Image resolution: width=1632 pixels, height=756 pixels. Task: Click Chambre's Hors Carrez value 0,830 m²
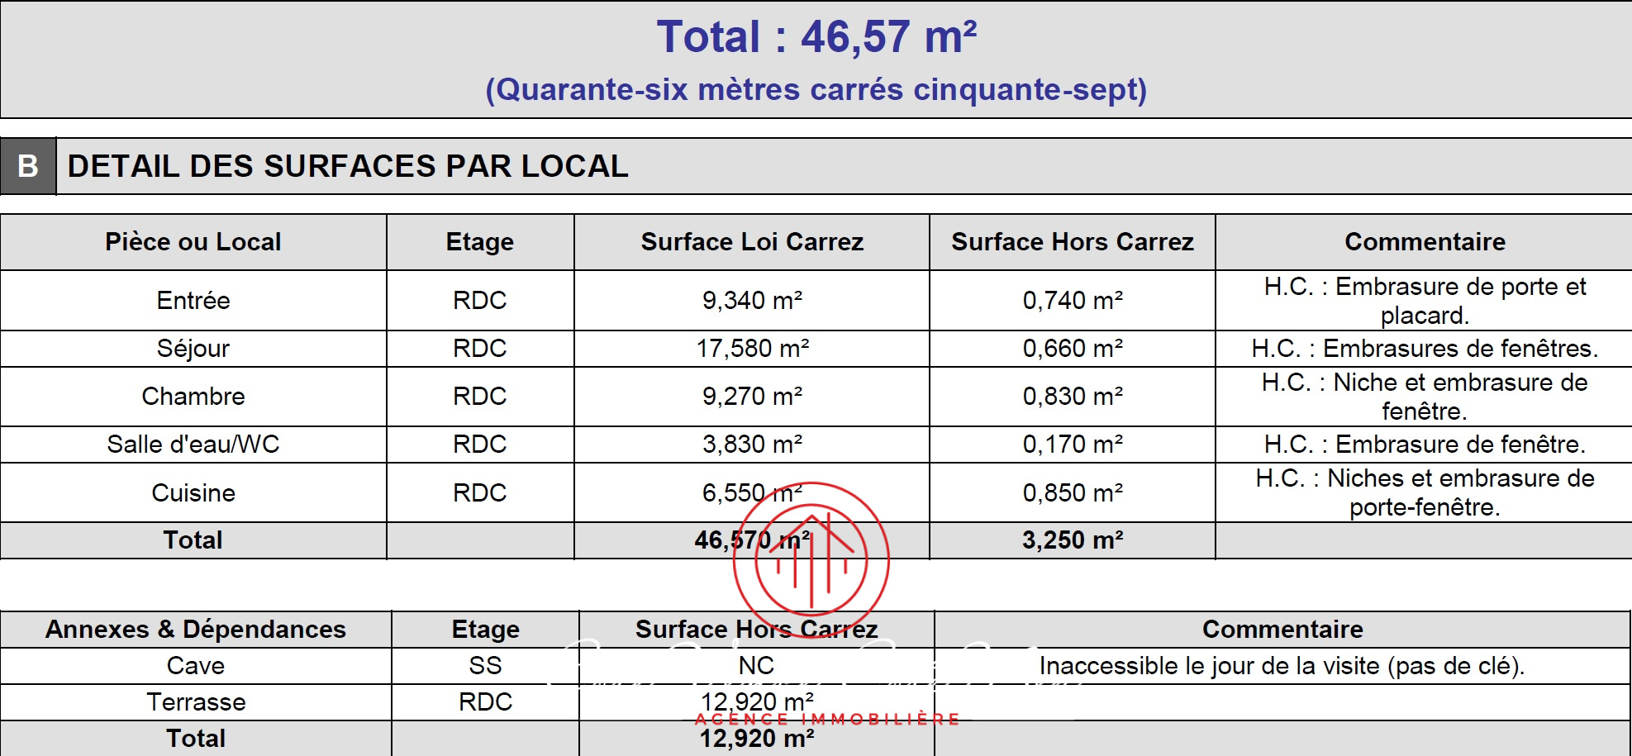pyautogui.click(x=1072, y=397)
